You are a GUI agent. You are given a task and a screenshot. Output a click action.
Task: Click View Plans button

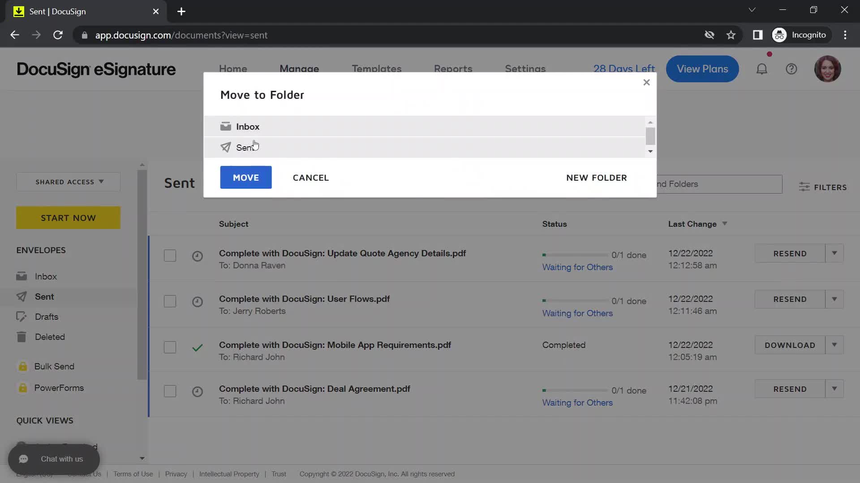click(702, 69)
